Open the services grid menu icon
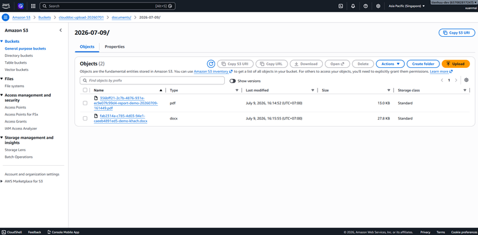Screen dimensions: 478x235 click(33, 6)
